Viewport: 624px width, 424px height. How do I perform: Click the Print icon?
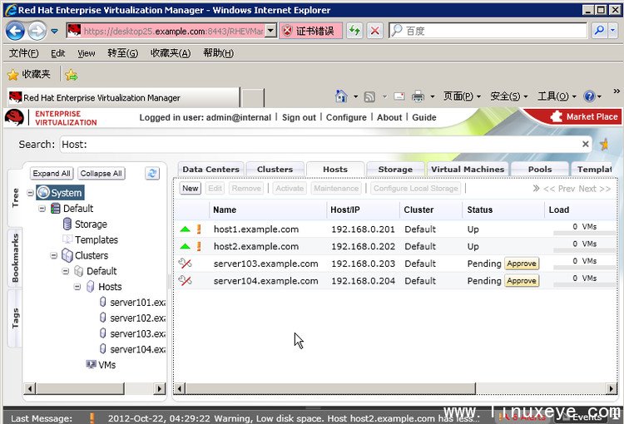pos(418,96)
